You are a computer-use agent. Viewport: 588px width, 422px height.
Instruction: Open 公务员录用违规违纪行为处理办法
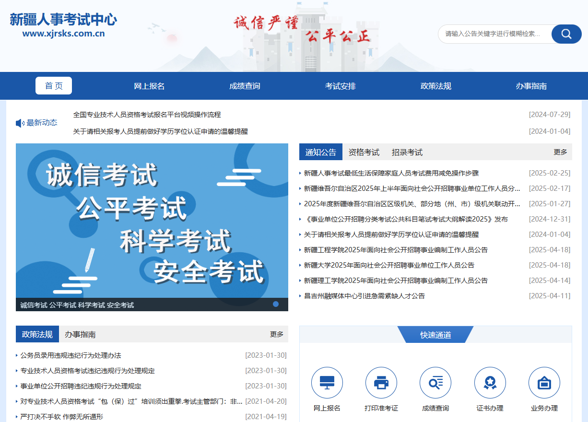click(x=71, y=355)
